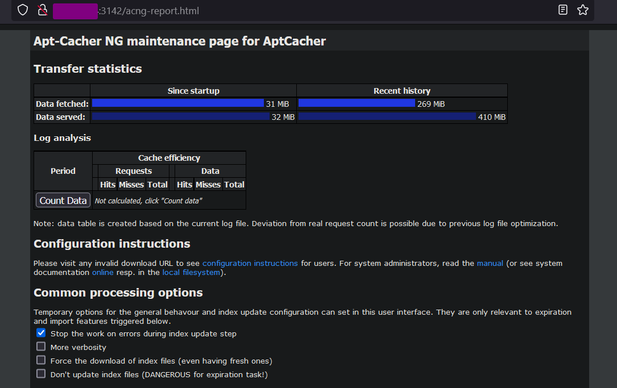This screenshot has width=617, height=388.
Task: Click the "Since startup" column header
Action: point(193,91)
